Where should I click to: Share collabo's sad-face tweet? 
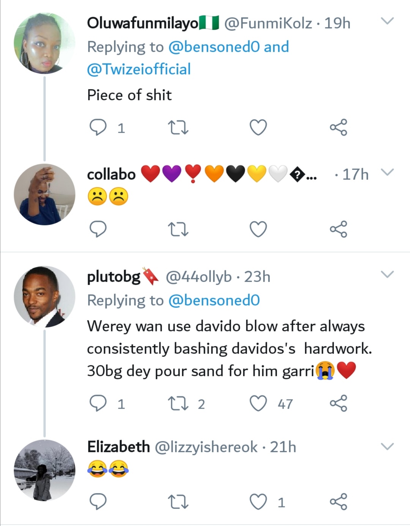tap(338, 229)
